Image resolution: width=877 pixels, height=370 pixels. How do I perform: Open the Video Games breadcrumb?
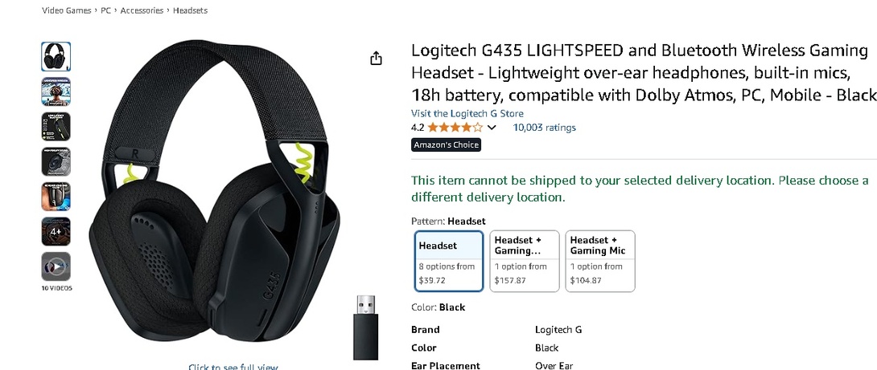coord(67,10)
